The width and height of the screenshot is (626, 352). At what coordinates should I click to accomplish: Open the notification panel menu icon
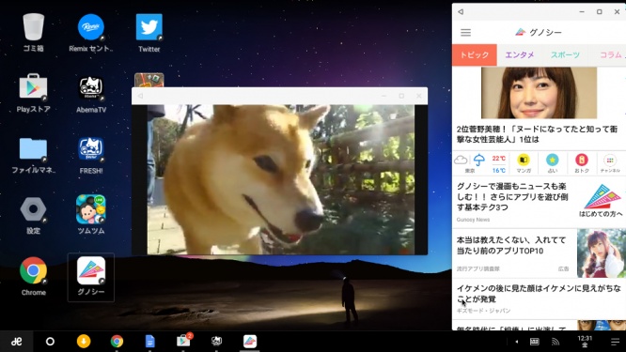[x=616, y=342]
